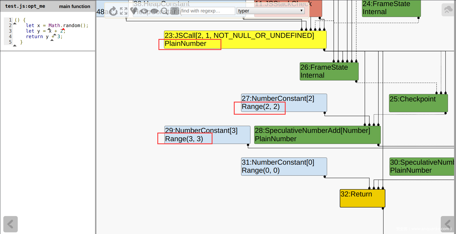Toggle hide dead nodes heart icon

[134, 11]
